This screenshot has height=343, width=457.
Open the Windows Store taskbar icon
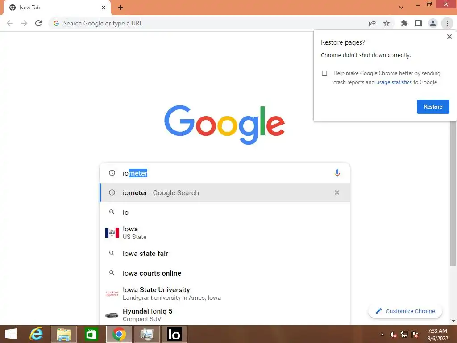pos(91,334)
